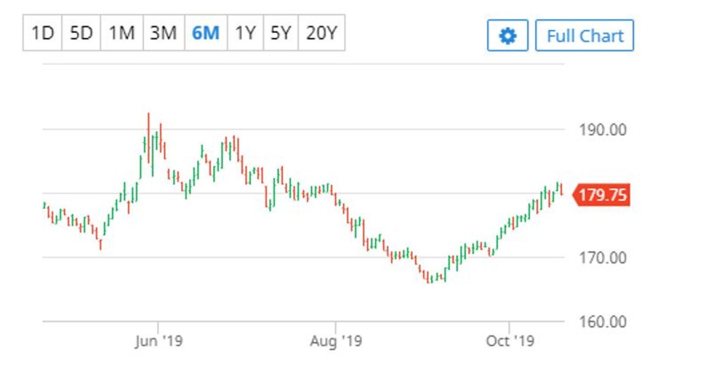Select the 20Y time range
The height and width of the screenshot is (376, 726).
(321, 33)
